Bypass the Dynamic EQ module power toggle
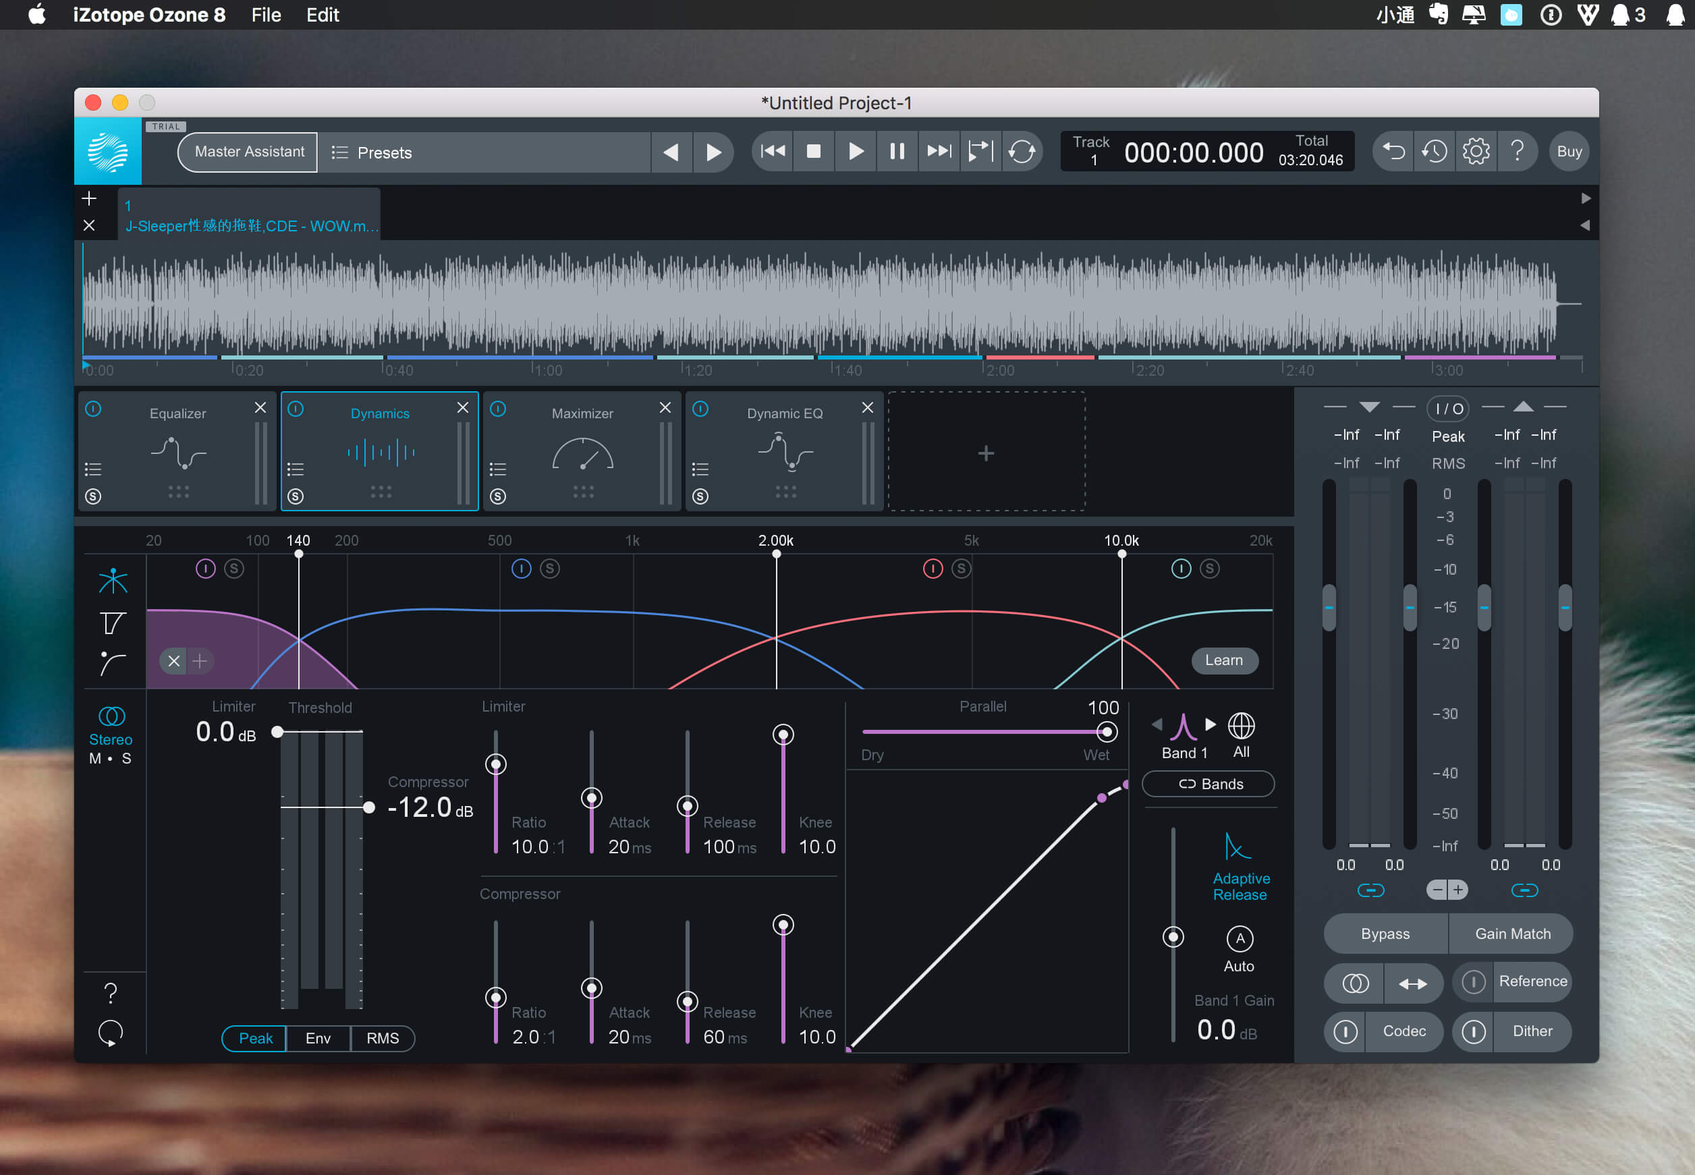The height and width of the screenshot is (1175, 1695). pos(701,409)
